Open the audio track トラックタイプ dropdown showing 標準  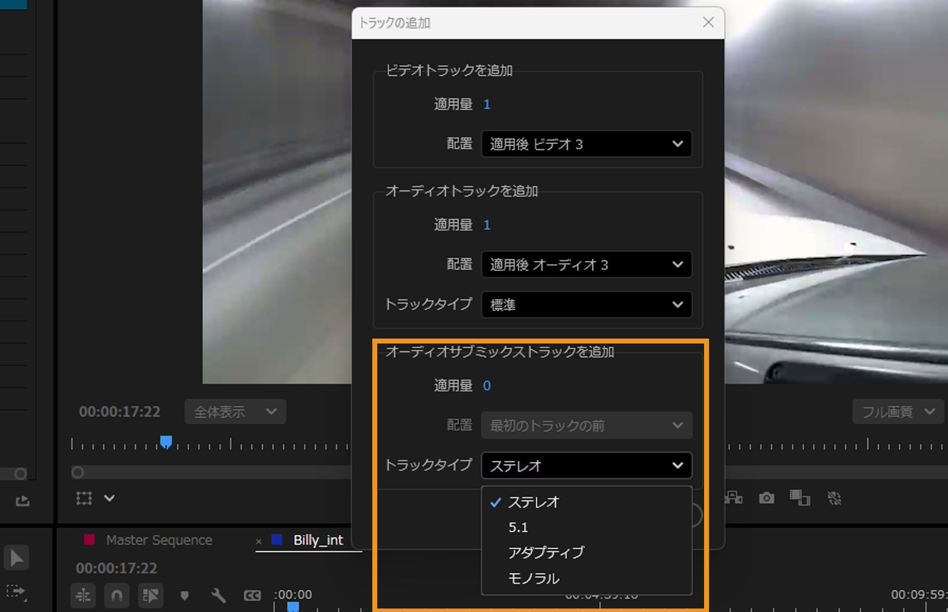coord(586,305)
